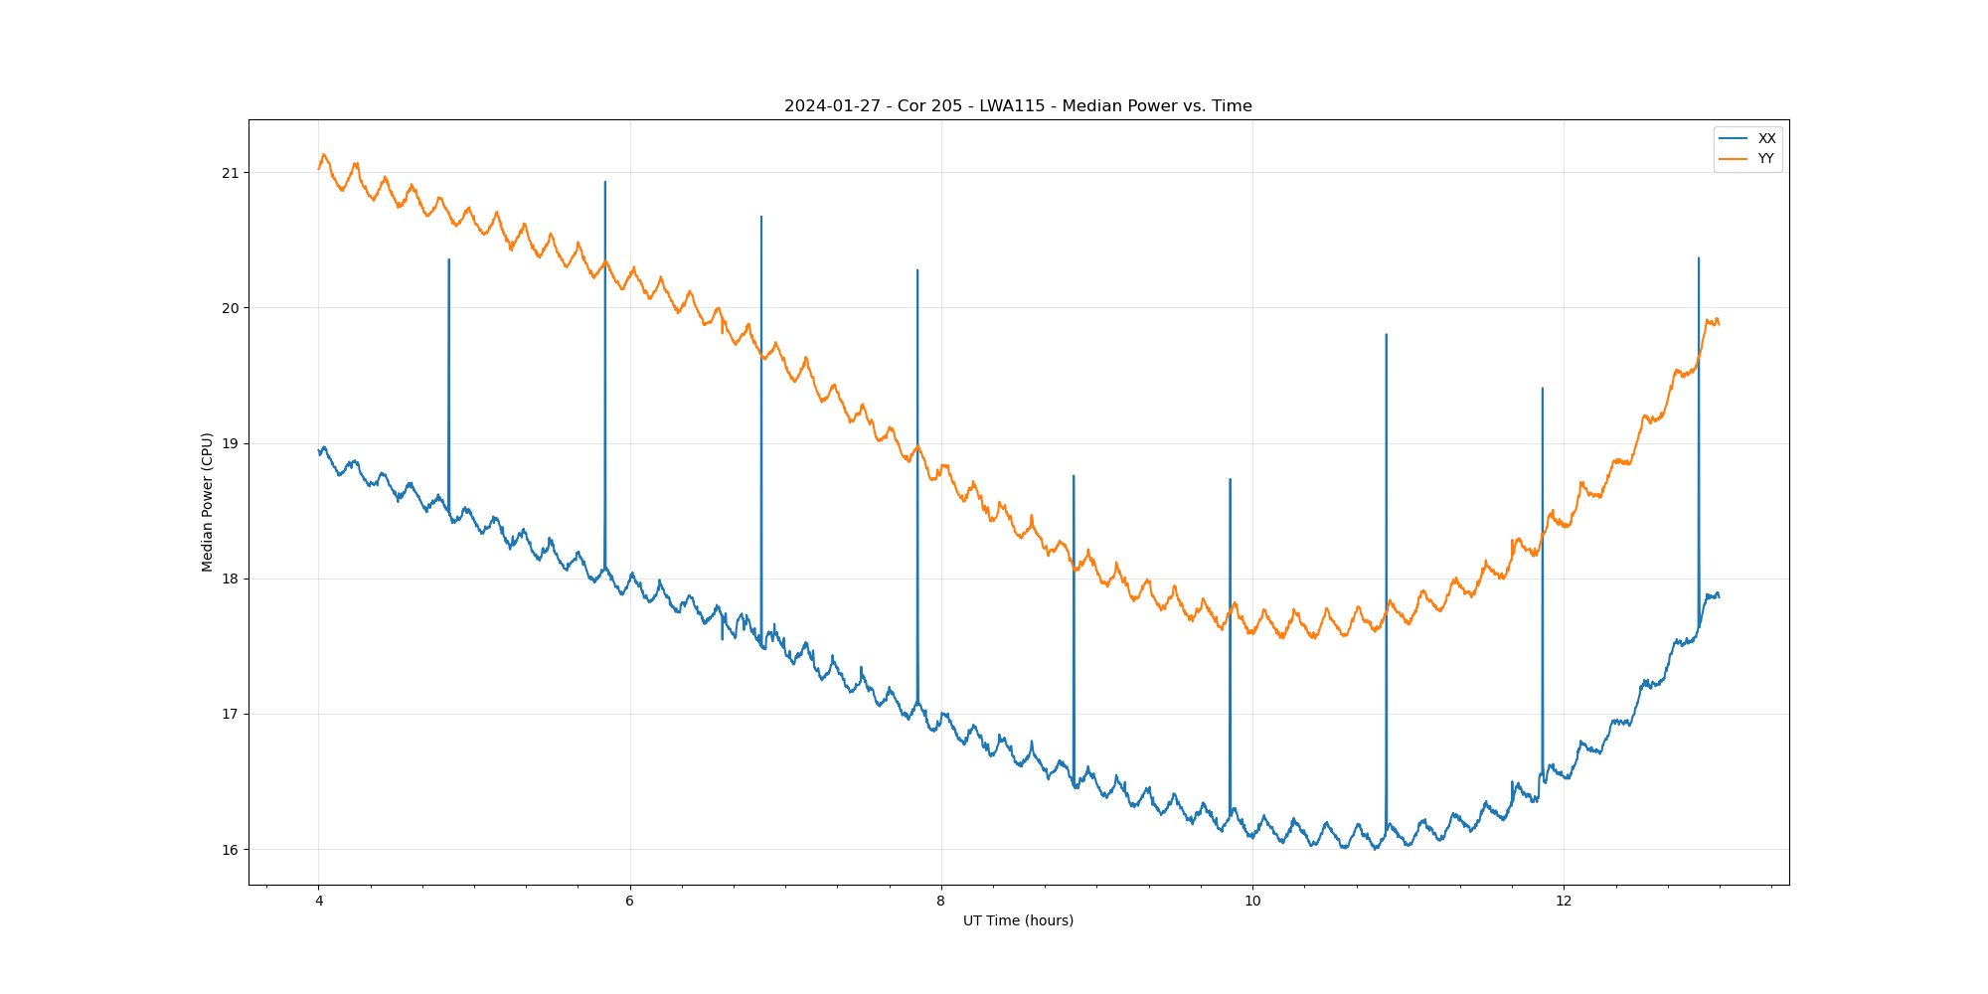The image size is (1988, 994).
Task: Click the x-axis tick label 12
Action: [1564, 902]
